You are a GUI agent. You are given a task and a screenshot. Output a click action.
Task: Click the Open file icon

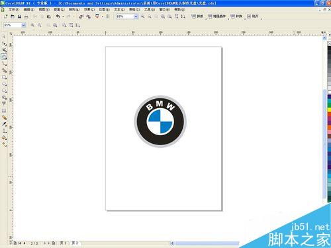point(13,16)
